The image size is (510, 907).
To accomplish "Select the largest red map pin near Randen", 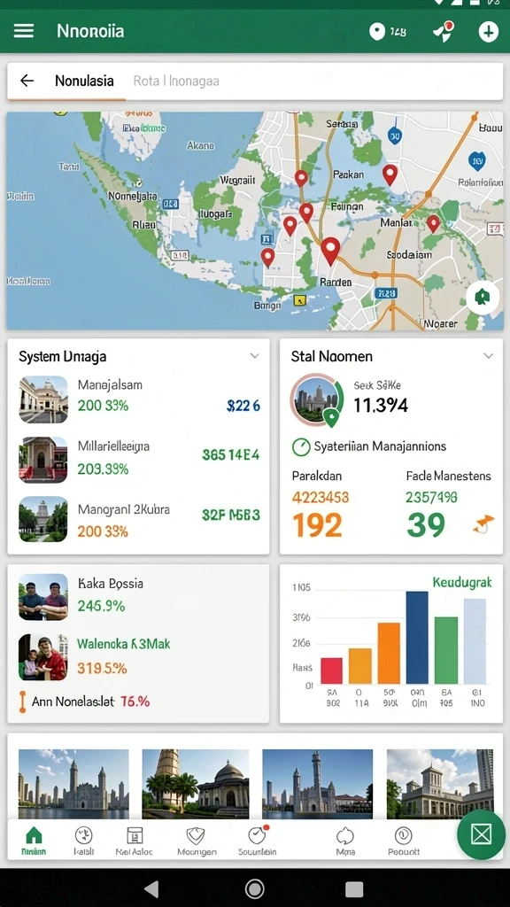I will pyautogui.click(x=330, y=251).
